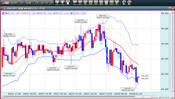175x99 pixels.
Task: Click horizontal scrollbar right arrow
Action: tap(153, 97)
